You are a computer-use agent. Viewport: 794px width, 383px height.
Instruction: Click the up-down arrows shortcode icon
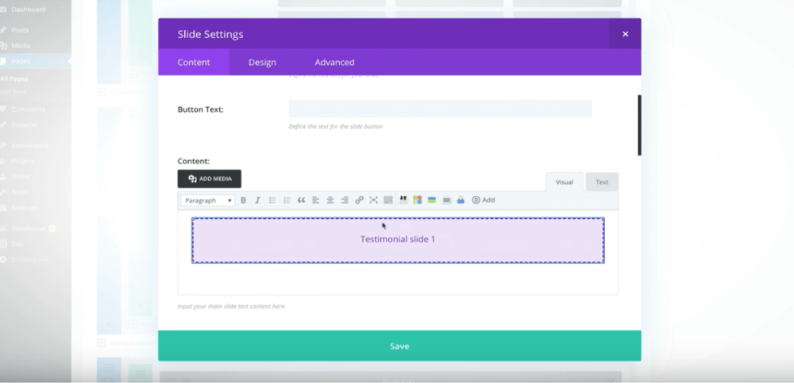403,200
